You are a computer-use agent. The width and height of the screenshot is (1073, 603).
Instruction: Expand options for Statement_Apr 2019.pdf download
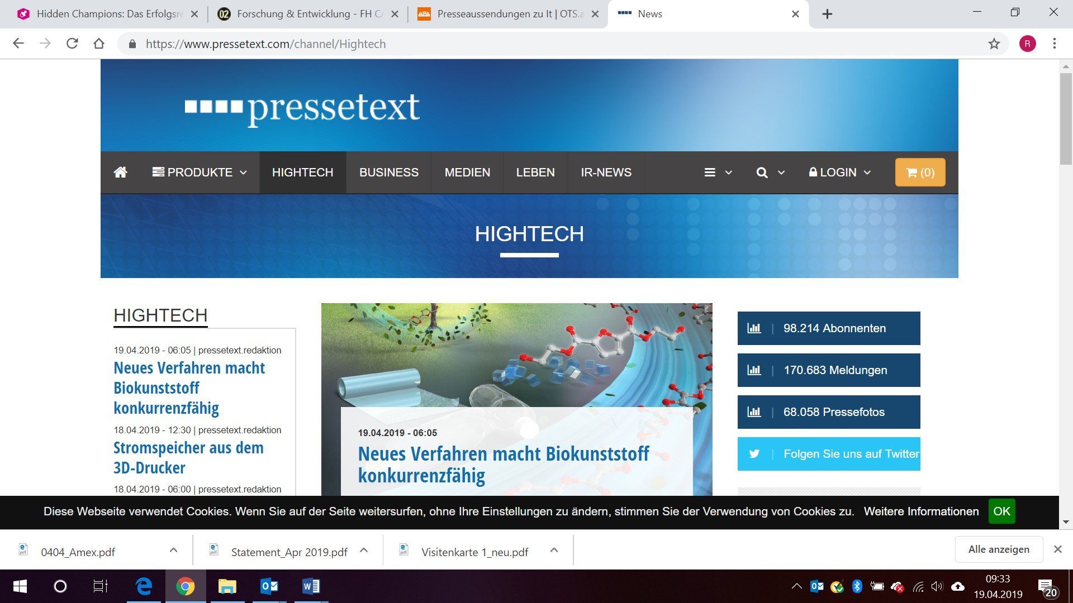[364, 551]
